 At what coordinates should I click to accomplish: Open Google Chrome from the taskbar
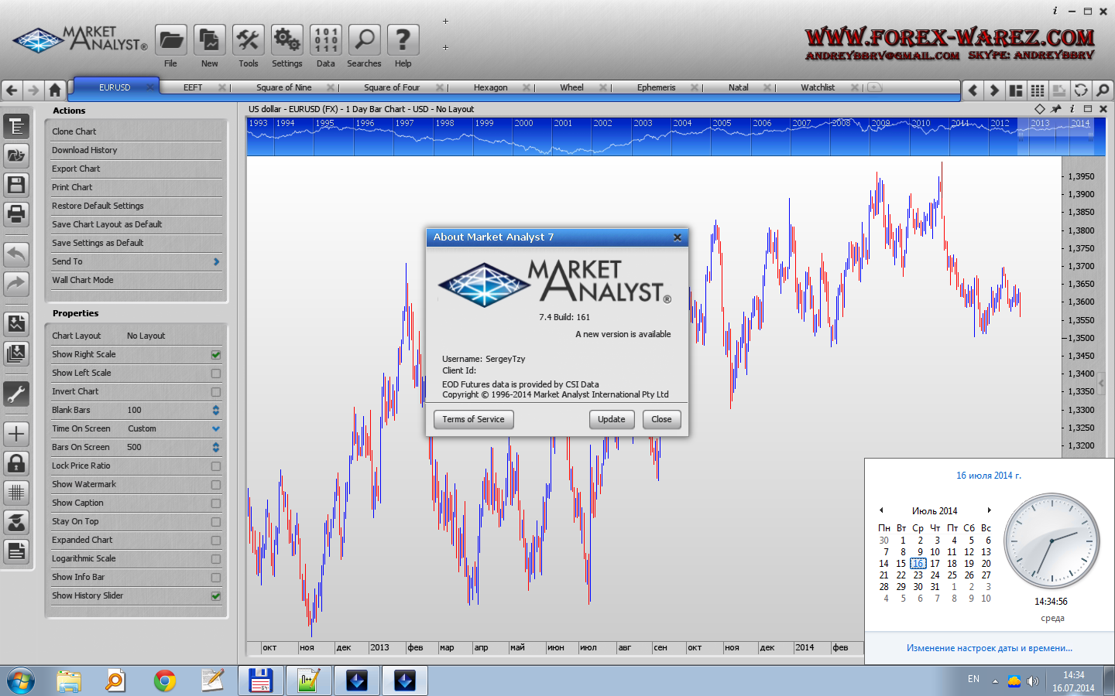pos(164,681)
